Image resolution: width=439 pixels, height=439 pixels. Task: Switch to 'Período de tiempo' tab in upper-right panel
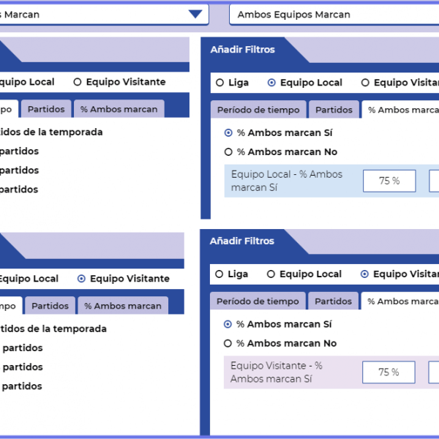258,110
